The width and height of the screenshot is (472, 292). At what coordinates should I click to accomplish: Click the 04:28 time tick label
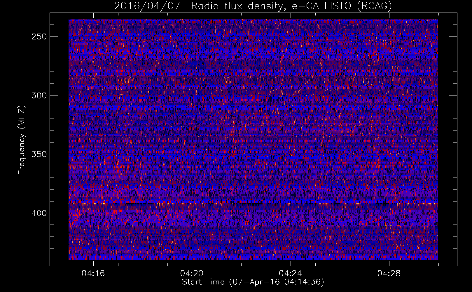pyautogui.click(x=389, y=274)
